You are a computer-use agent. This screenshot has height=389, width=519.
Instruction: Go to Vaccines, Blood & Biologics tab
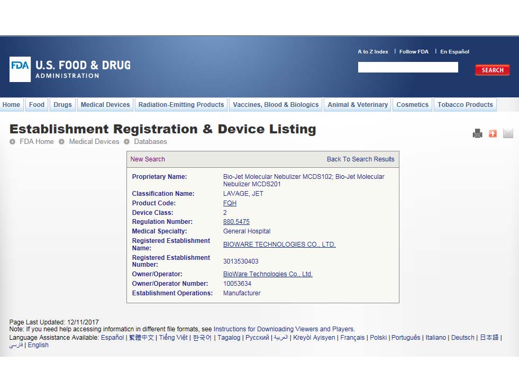(276, 105)
